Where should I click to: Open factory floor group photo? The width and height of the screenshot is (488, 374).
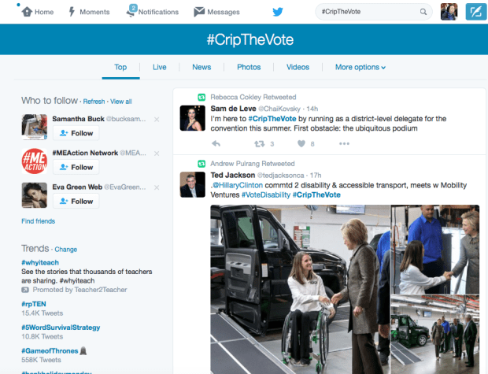pos(435,335)
